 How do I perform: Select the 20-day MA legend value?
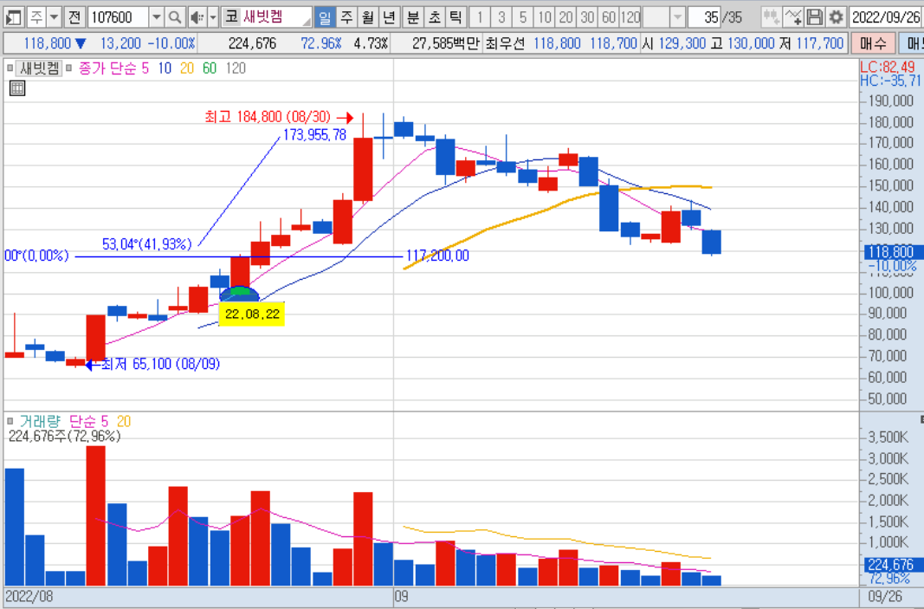click(x=187, y=68)
